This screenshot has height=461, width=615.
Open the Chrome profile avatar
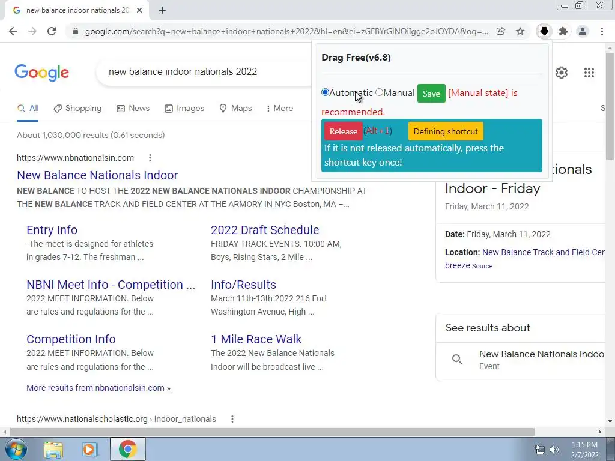click(x=583, y=31)
